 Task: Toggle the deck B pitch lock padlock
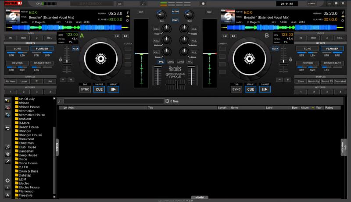click(x=290, y=60)
